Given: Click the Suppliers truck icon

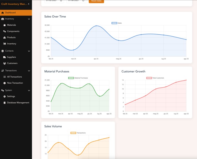Looking at the screenshot, I should (4, 57).
